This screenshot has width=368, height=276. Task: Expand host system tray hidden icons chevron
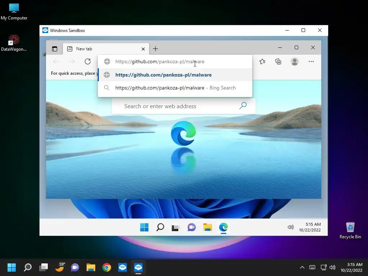point(302,267)
